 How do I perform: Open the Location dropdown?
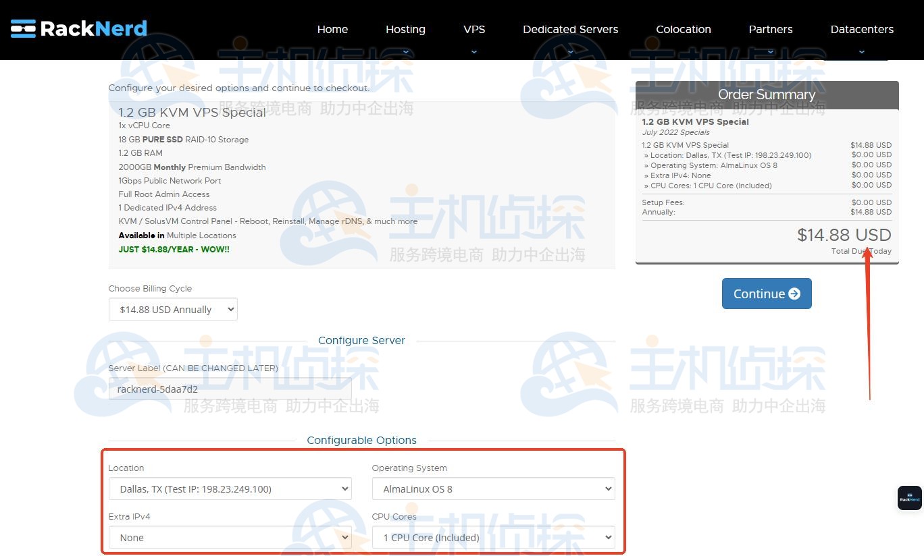click(230, 489)
